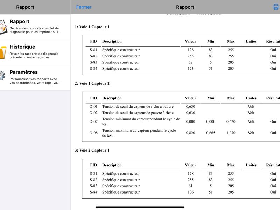
Task: Select the '1: Voie 1 Capteur 1' heading
Action: 92,27
